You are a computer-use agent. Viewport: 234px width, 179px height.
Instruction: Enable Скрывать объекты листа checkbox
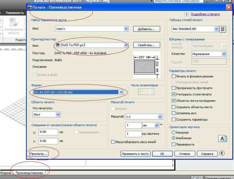click(173, 107)
